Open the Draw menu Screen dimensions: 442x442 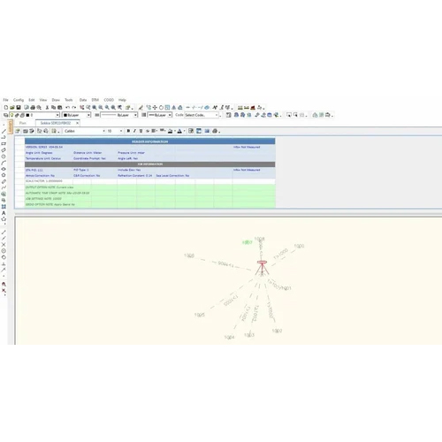click(x=56, y=100)
